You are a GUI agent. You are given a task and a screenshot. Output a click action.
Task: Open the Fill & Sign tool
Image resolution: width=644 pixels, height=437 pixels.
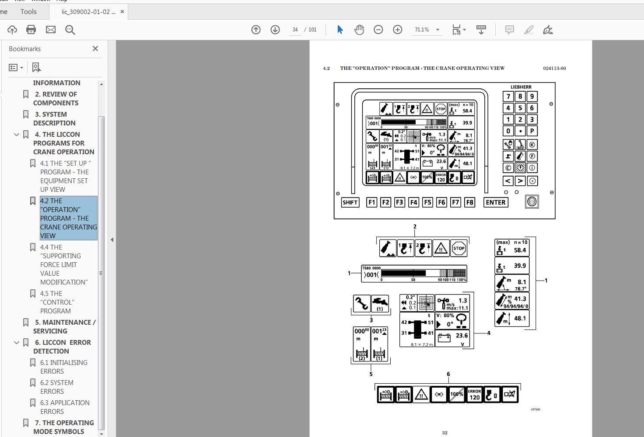click(x=548, y=30)
